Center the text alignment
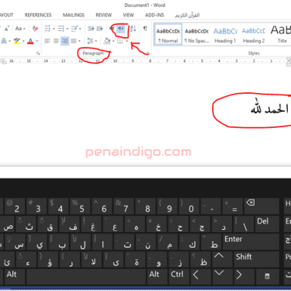 click(56, 41)
